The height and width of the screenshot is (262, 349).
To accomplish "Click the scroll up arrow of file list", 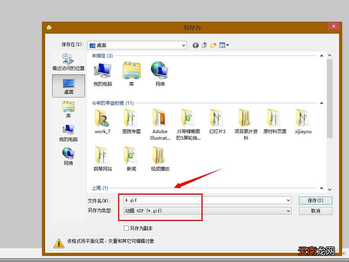I will click(330, 55).
